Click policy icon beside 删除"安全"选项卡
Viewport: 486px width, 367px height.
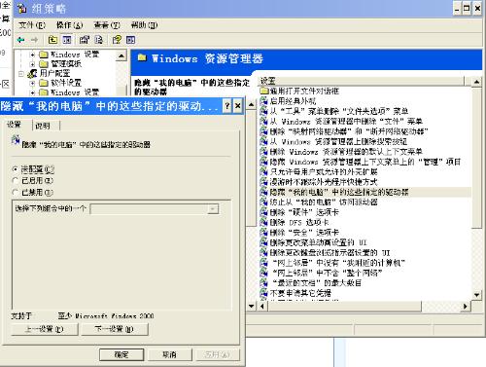click(264, 233)
